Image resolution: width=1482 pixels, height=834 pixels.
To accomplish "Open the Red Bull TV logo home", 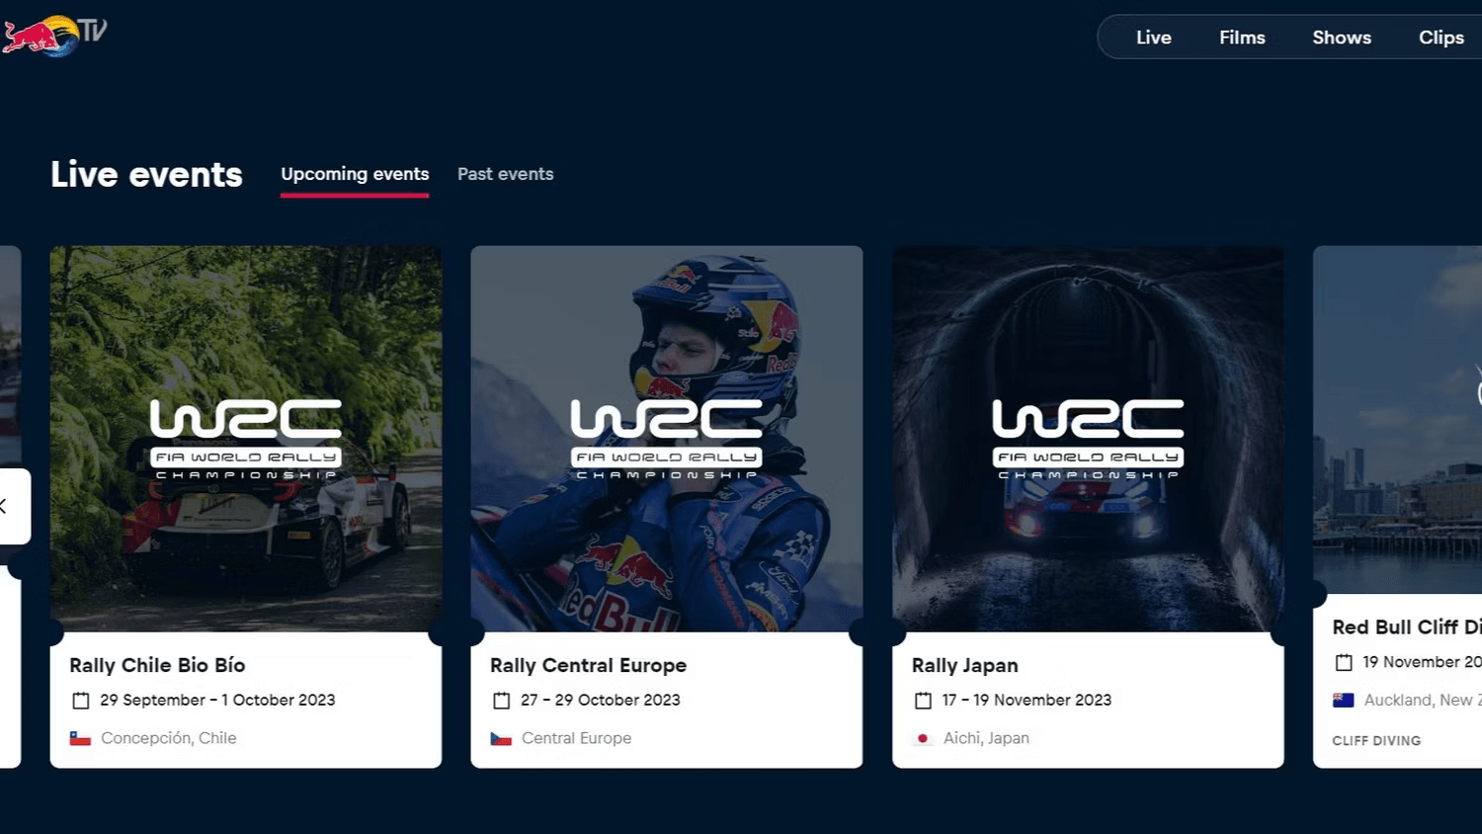I will pyautogui.click(x=54, y=36).
